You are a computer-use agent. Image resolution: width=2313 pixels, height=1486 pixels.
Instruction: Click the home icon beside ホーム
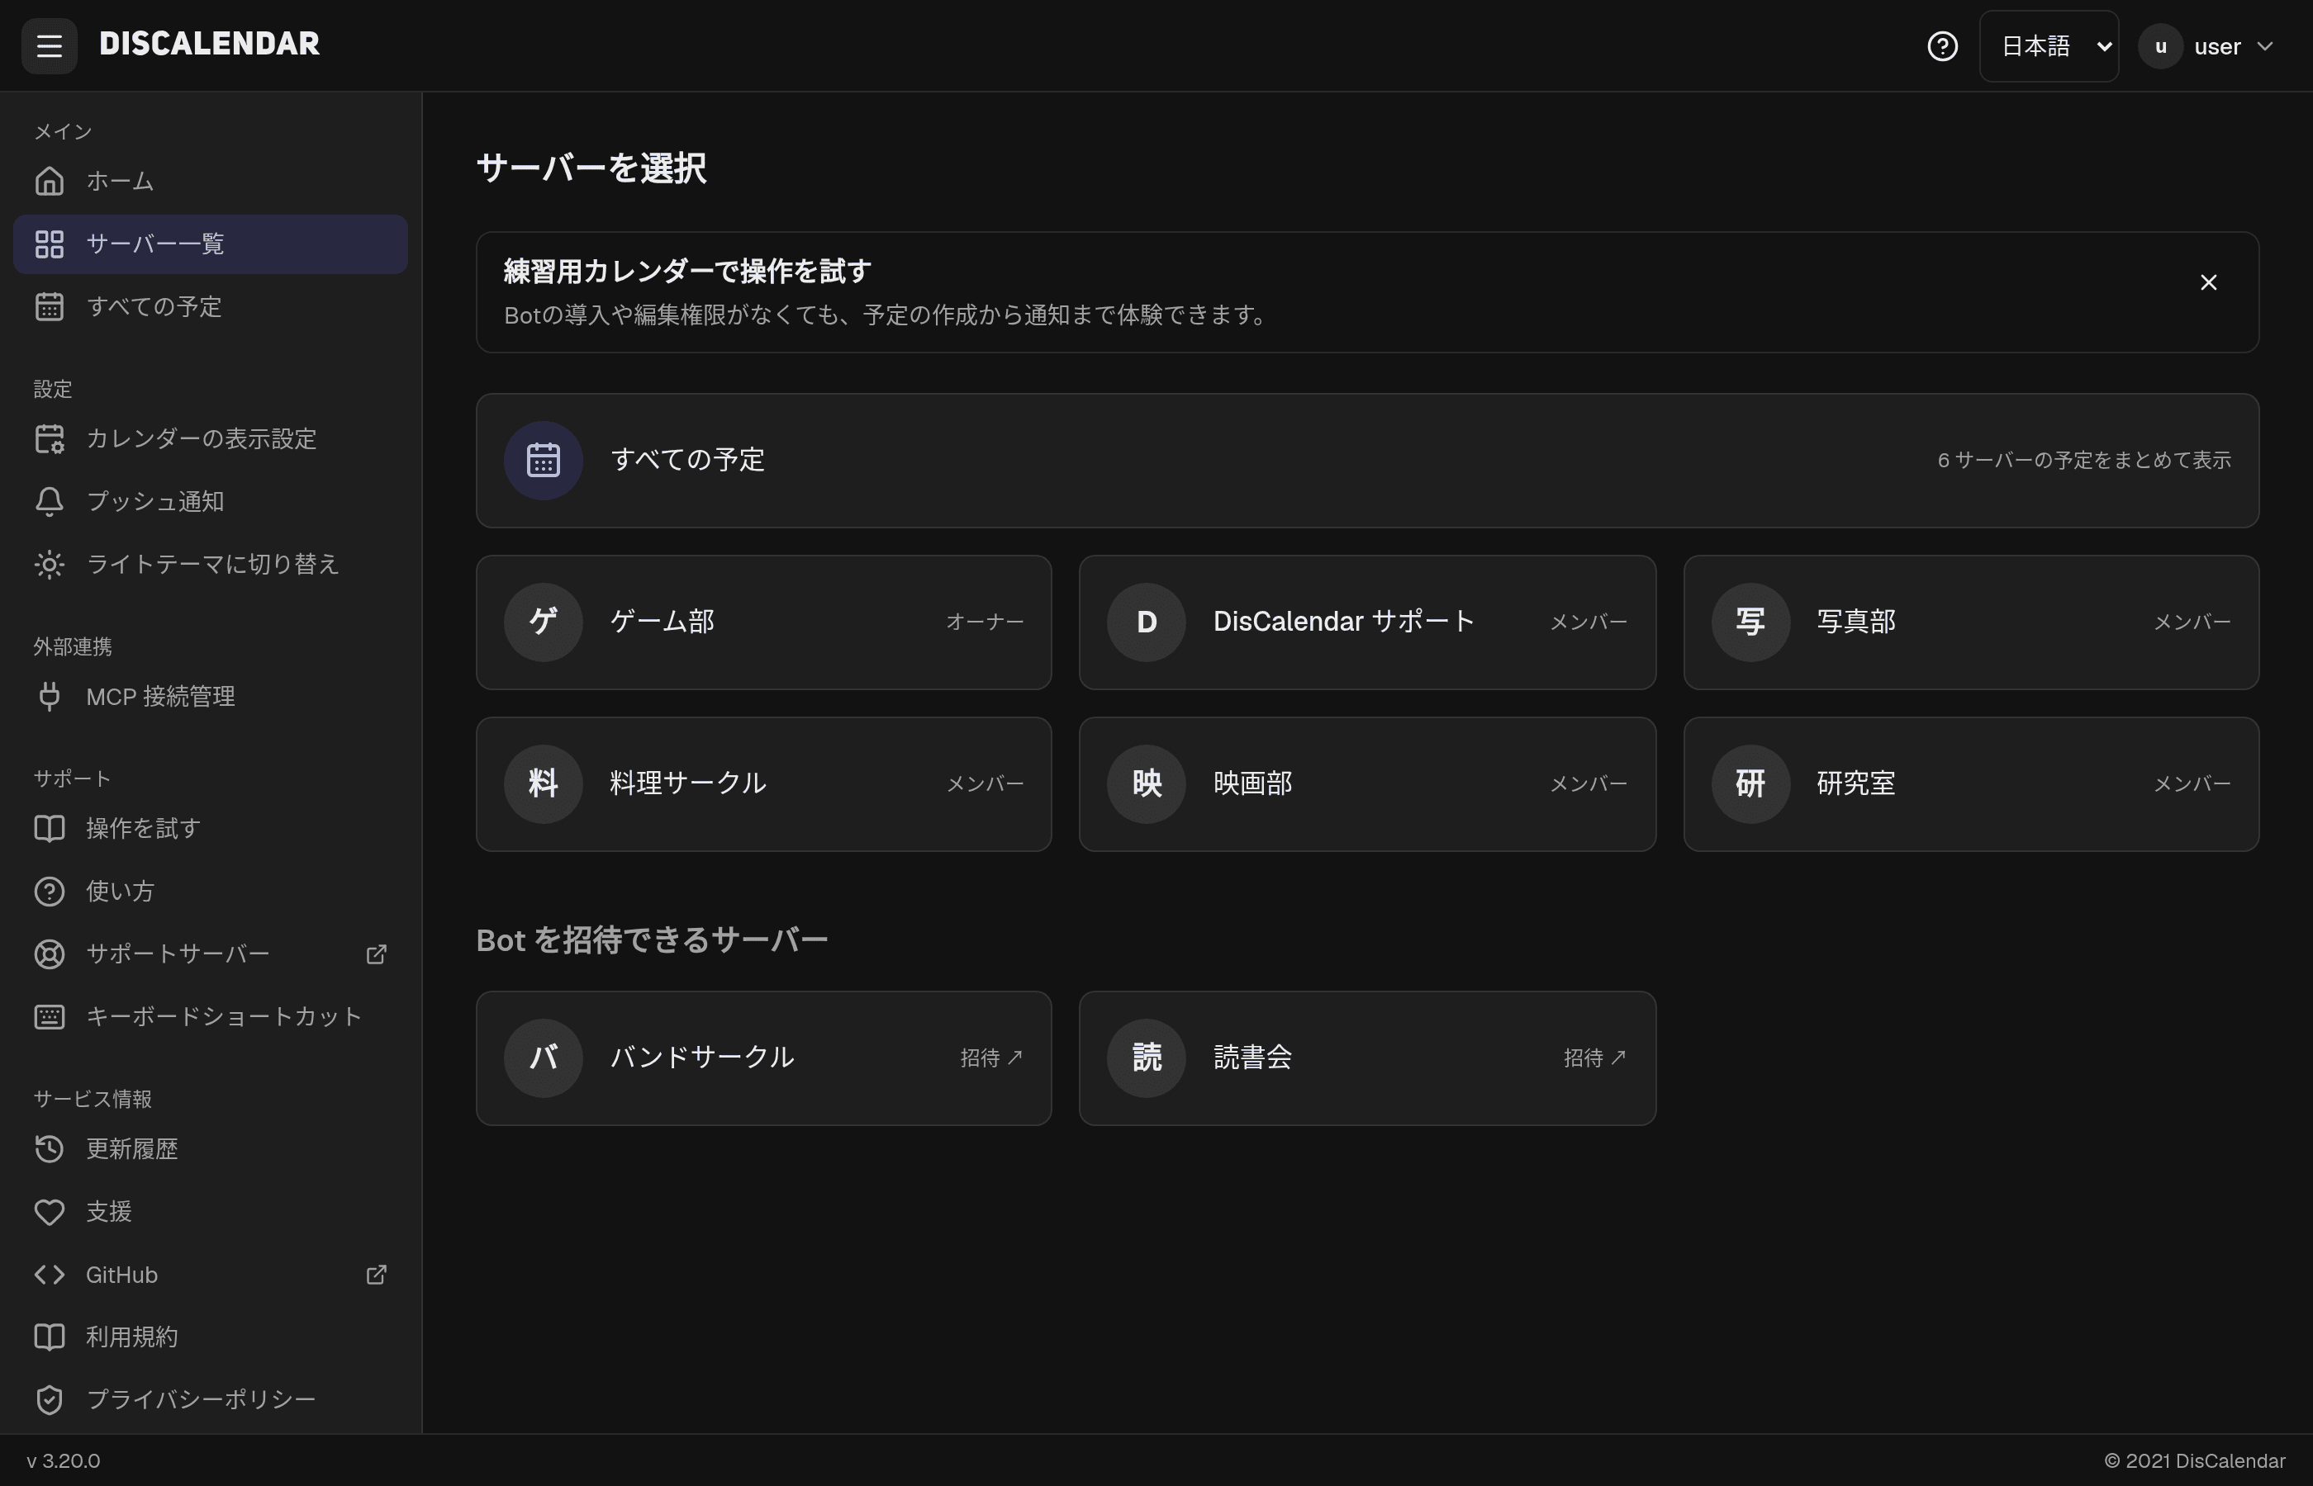coord(50,182)
